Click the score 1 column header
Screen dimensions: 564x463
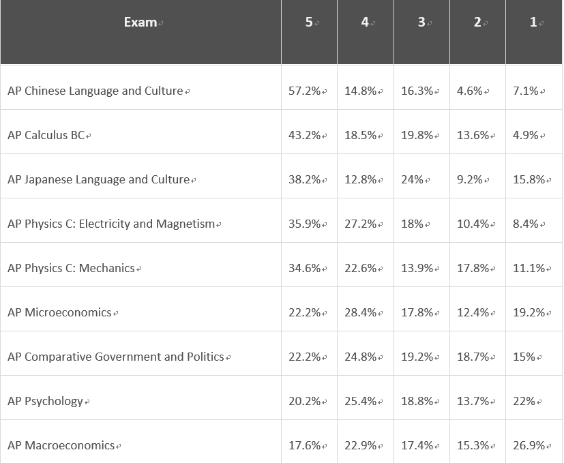[x=533, y=23]
